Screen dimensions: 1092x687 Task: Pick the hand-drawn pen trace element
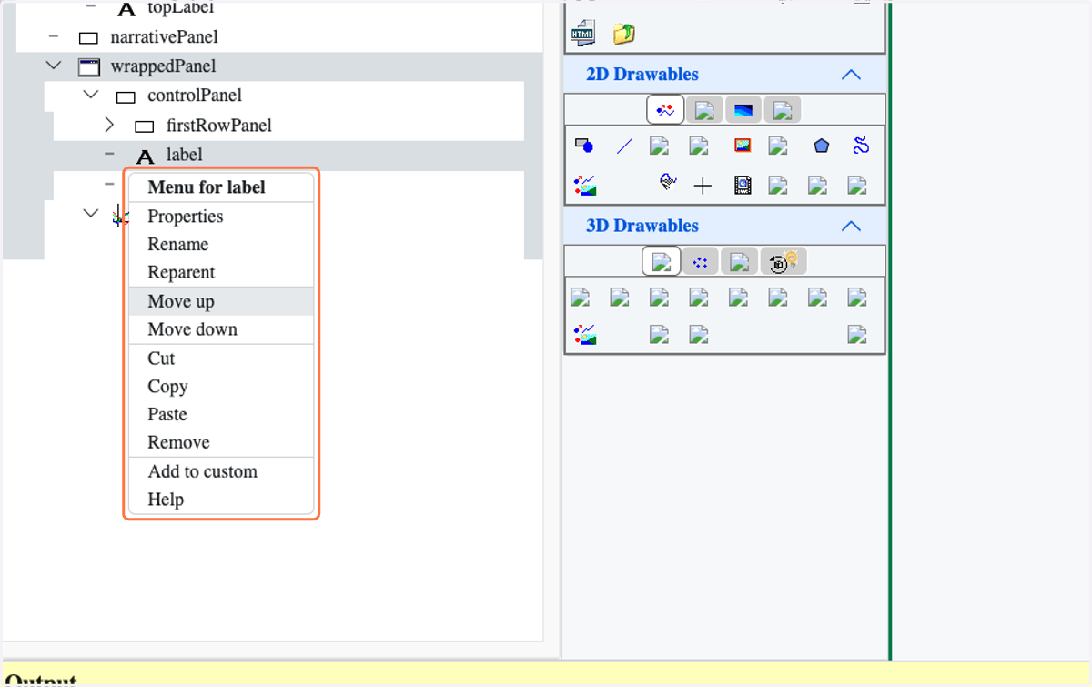(667, 182)
